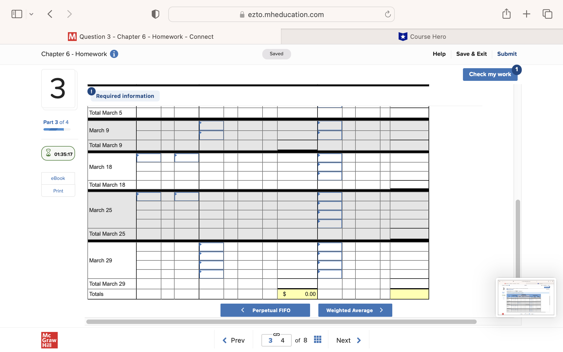This screenshot has width=563, height=352.
Task: Open first March 18 dropdown cell
Action: point(149,158)
